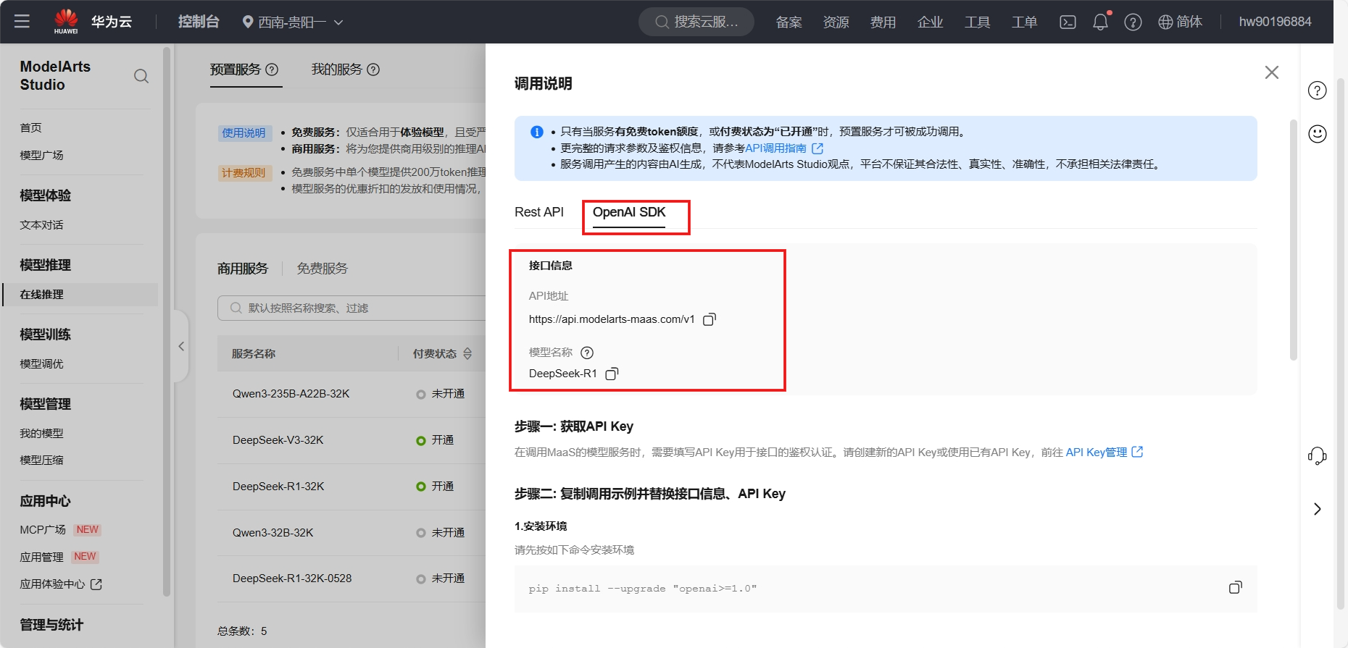Open 模型压缩 in sidebar
This screenshot has width=1348, height=648.
(x=41, y=460)
